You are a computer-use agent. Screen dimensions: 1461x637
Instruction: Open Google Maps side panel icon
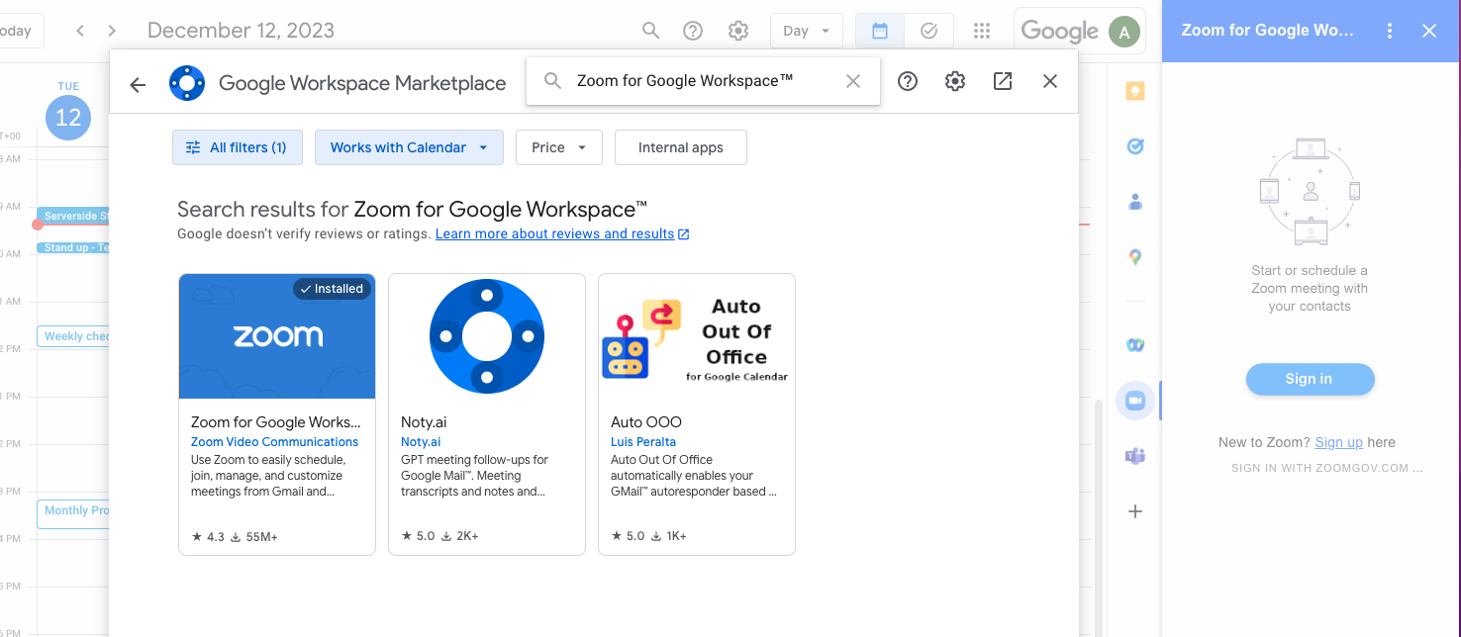click(x=1135, y=257)
